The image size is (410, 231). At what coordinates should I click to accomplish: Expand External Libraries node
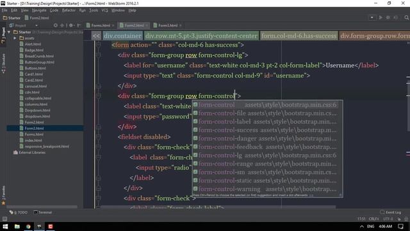click(29, 153)
